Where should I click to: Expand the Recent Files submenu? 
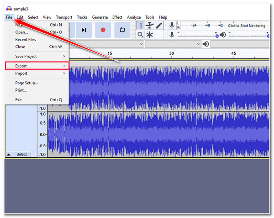click(x=37, y=39)
